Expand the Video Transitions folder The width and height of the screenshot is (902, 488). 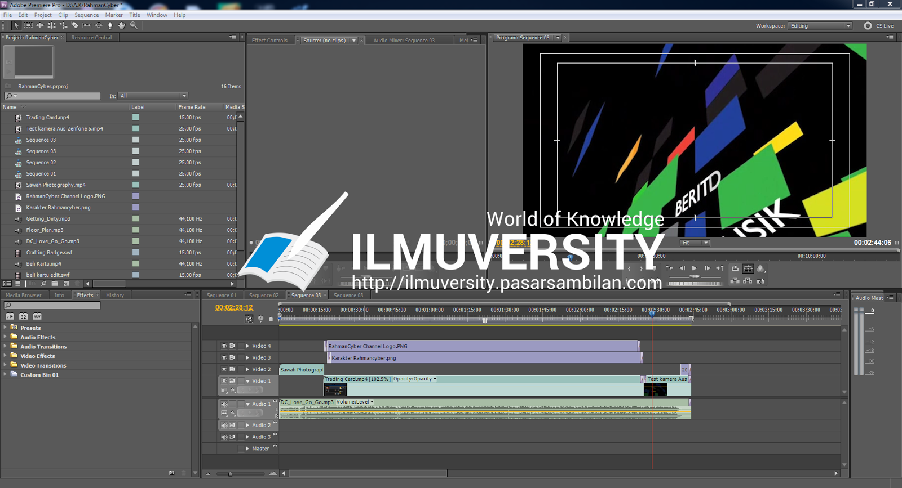(x=5, y=365)
